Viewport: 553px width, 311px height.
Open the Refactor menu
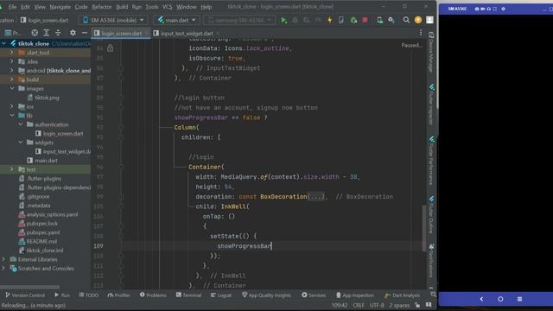point(102,7)
